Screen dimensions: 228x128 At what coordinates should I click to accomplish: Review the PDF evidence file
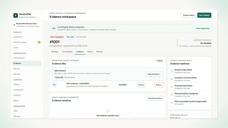point(141,85)
